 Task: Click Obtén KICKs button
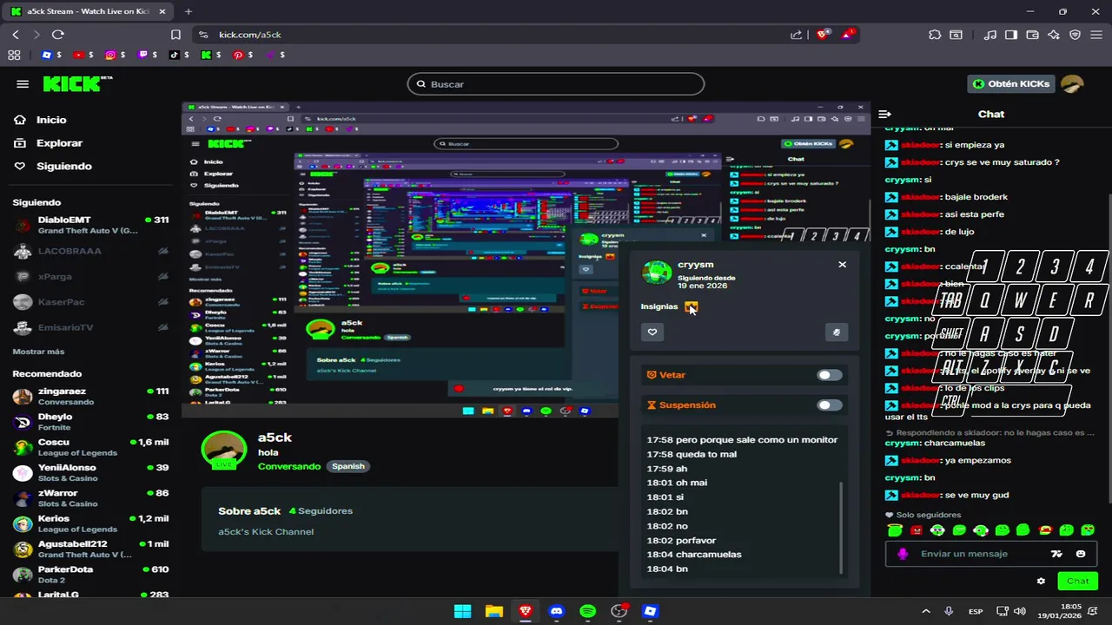point(1011,84)
